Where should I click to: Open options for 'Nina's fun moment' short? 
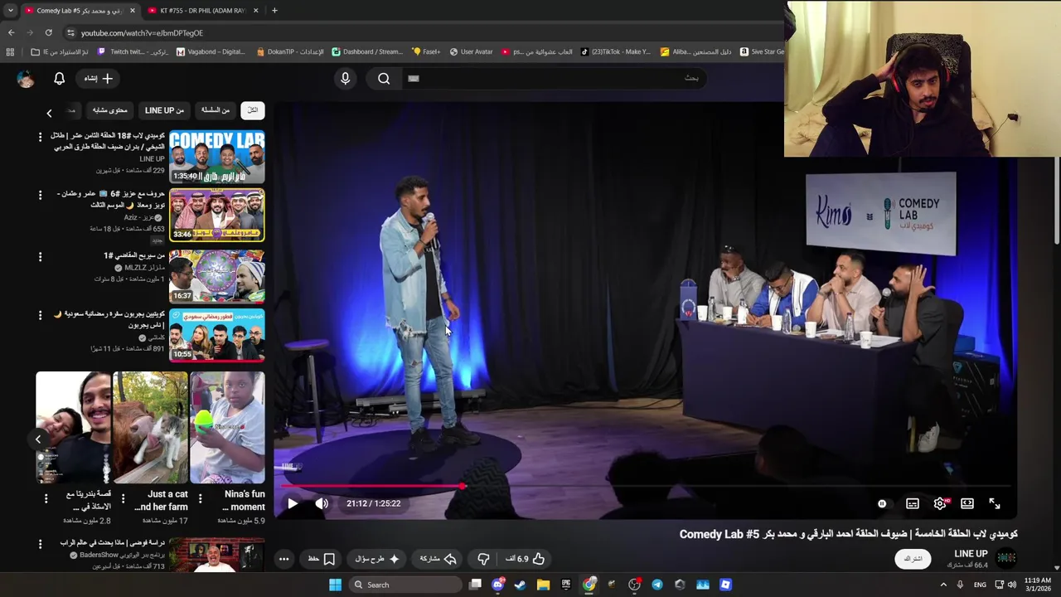(x=200, y=498)
